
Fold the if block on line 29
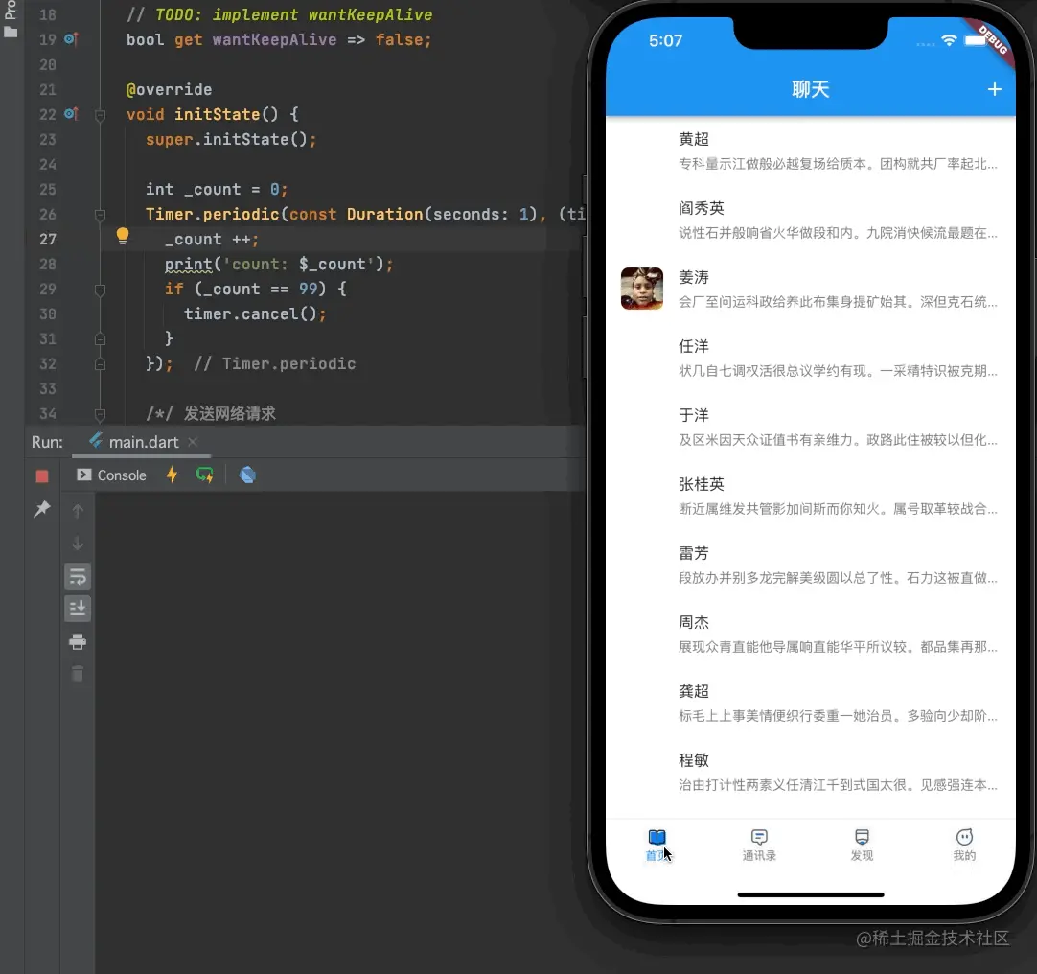[x=101, y=290]
